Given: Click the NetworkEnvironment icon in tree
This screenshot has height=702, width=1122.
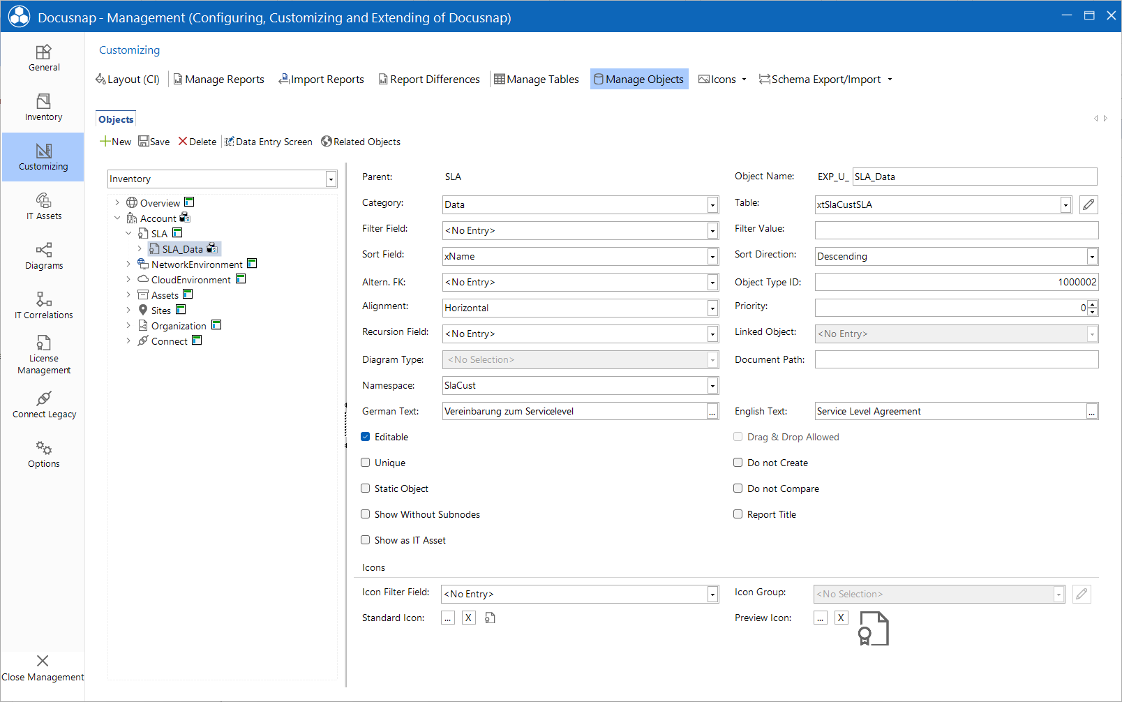Looking at the screenshot, I should [x=143, y=264].
